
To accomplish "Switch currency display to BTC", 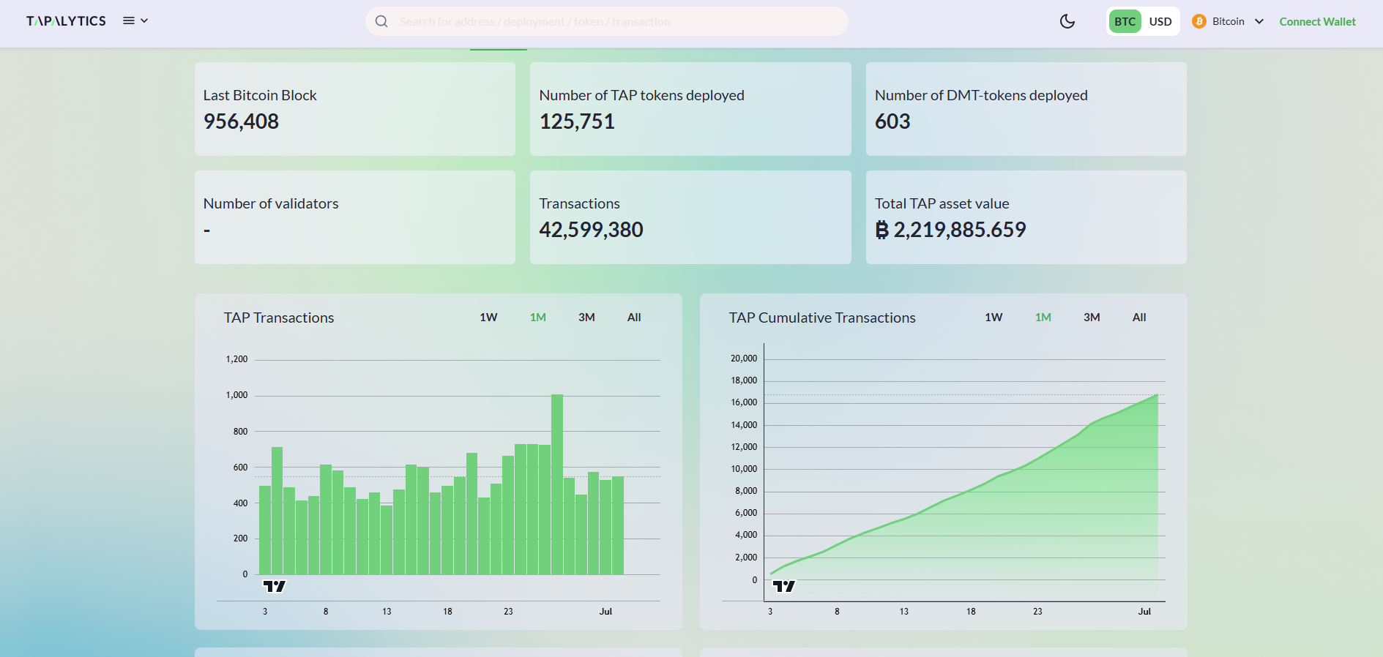I will pyautogui.click(x=1125, y=21).
